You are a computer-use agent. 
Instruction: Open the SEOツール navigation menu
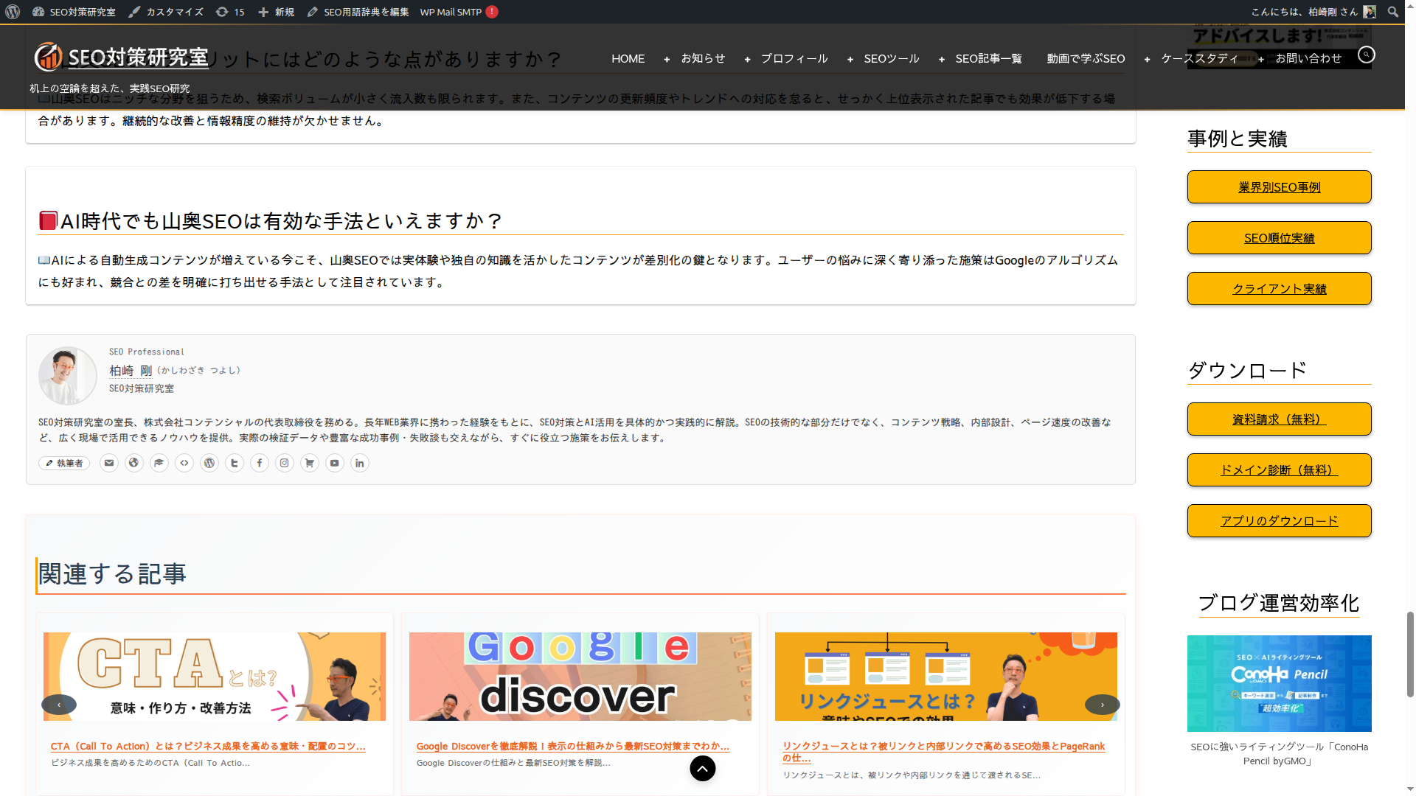coord(891,58)
